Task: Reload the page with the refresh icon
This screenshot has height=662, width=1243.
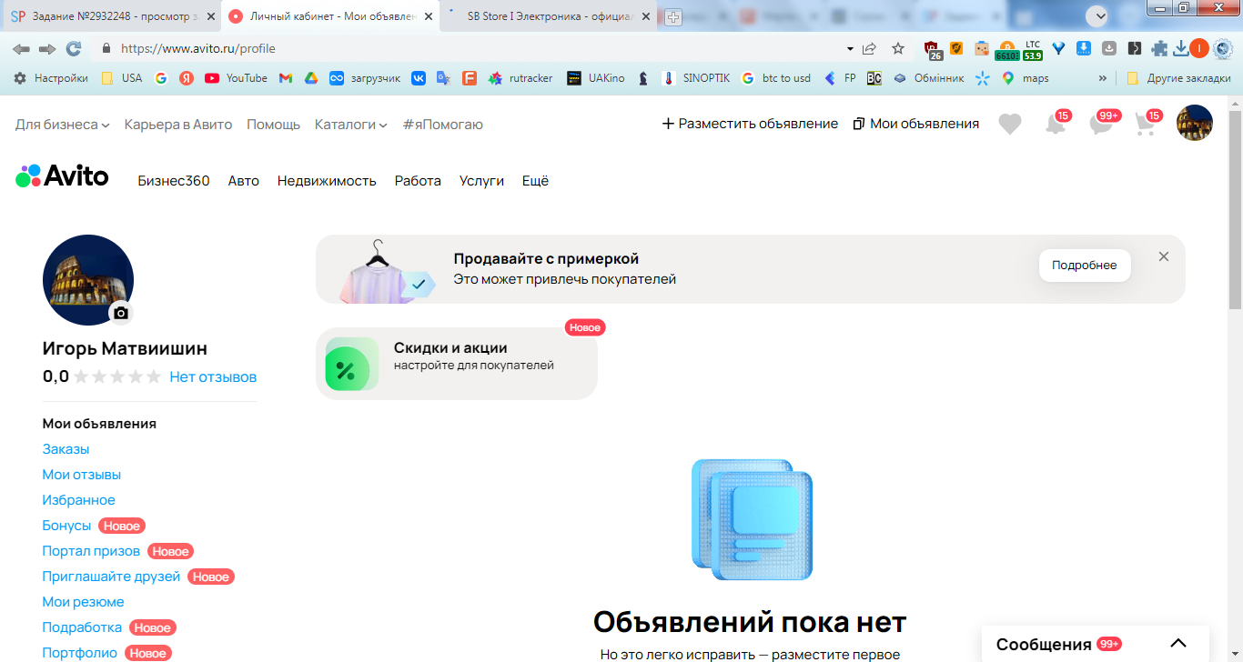Action: [x=74, y=48]
